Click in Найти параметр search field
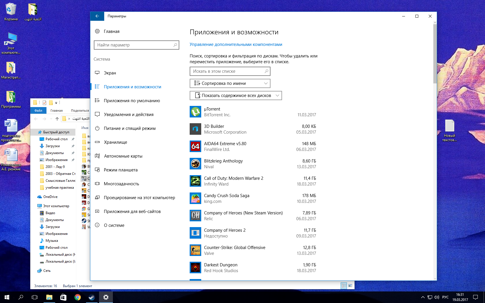The height and width of the screenshot is (303, 485). [136, 45]
